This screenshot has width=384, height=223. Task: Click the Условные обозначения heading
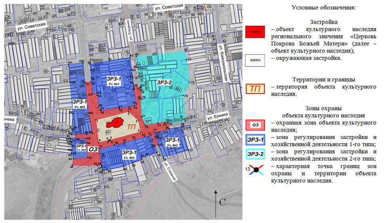point(323,8)
